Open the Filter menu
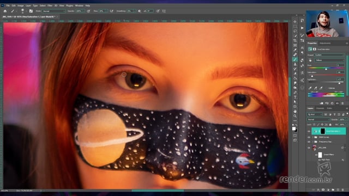Image resolution: width=349 pixels, height=196 pixels. click(x=50, y=5)
